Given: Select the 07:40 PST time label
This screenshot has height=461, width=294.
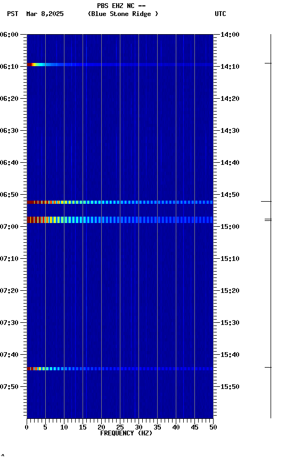Looking at the screenshot, I should tap(9, 355).
